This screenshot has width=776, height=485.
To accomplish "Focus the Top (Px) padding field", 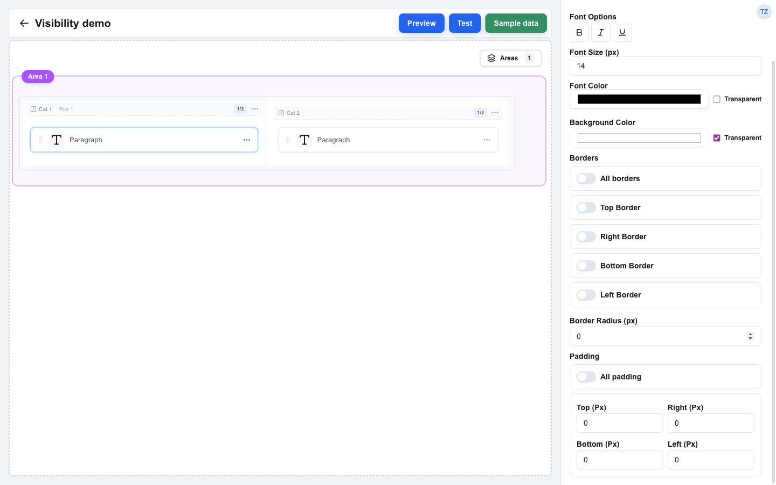I will tap(620, 423).
